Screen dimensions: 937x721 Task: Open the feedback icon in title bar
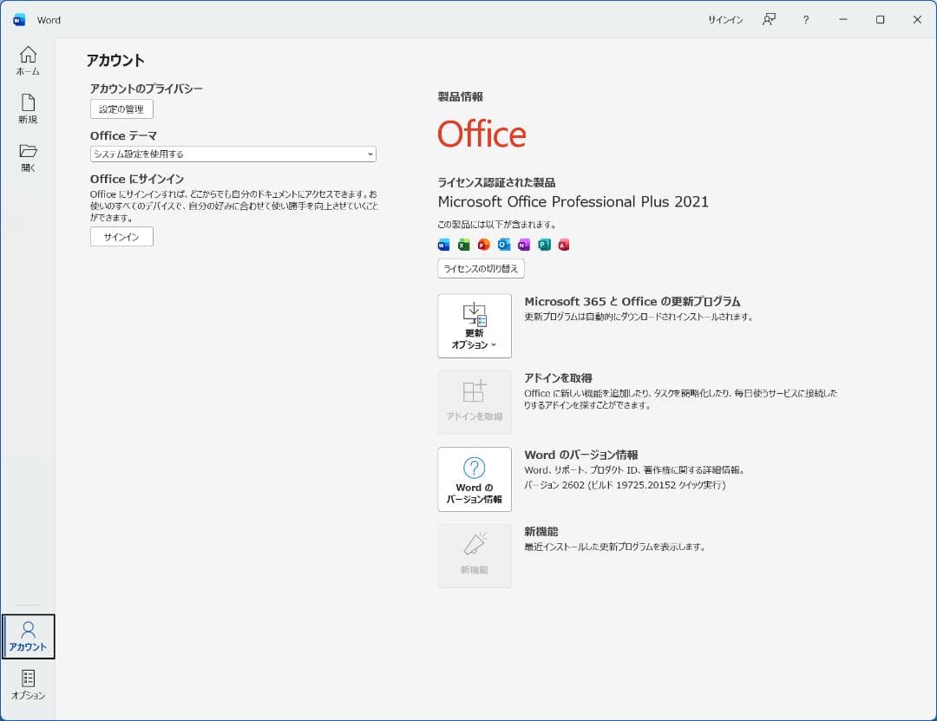pos(769,20)
